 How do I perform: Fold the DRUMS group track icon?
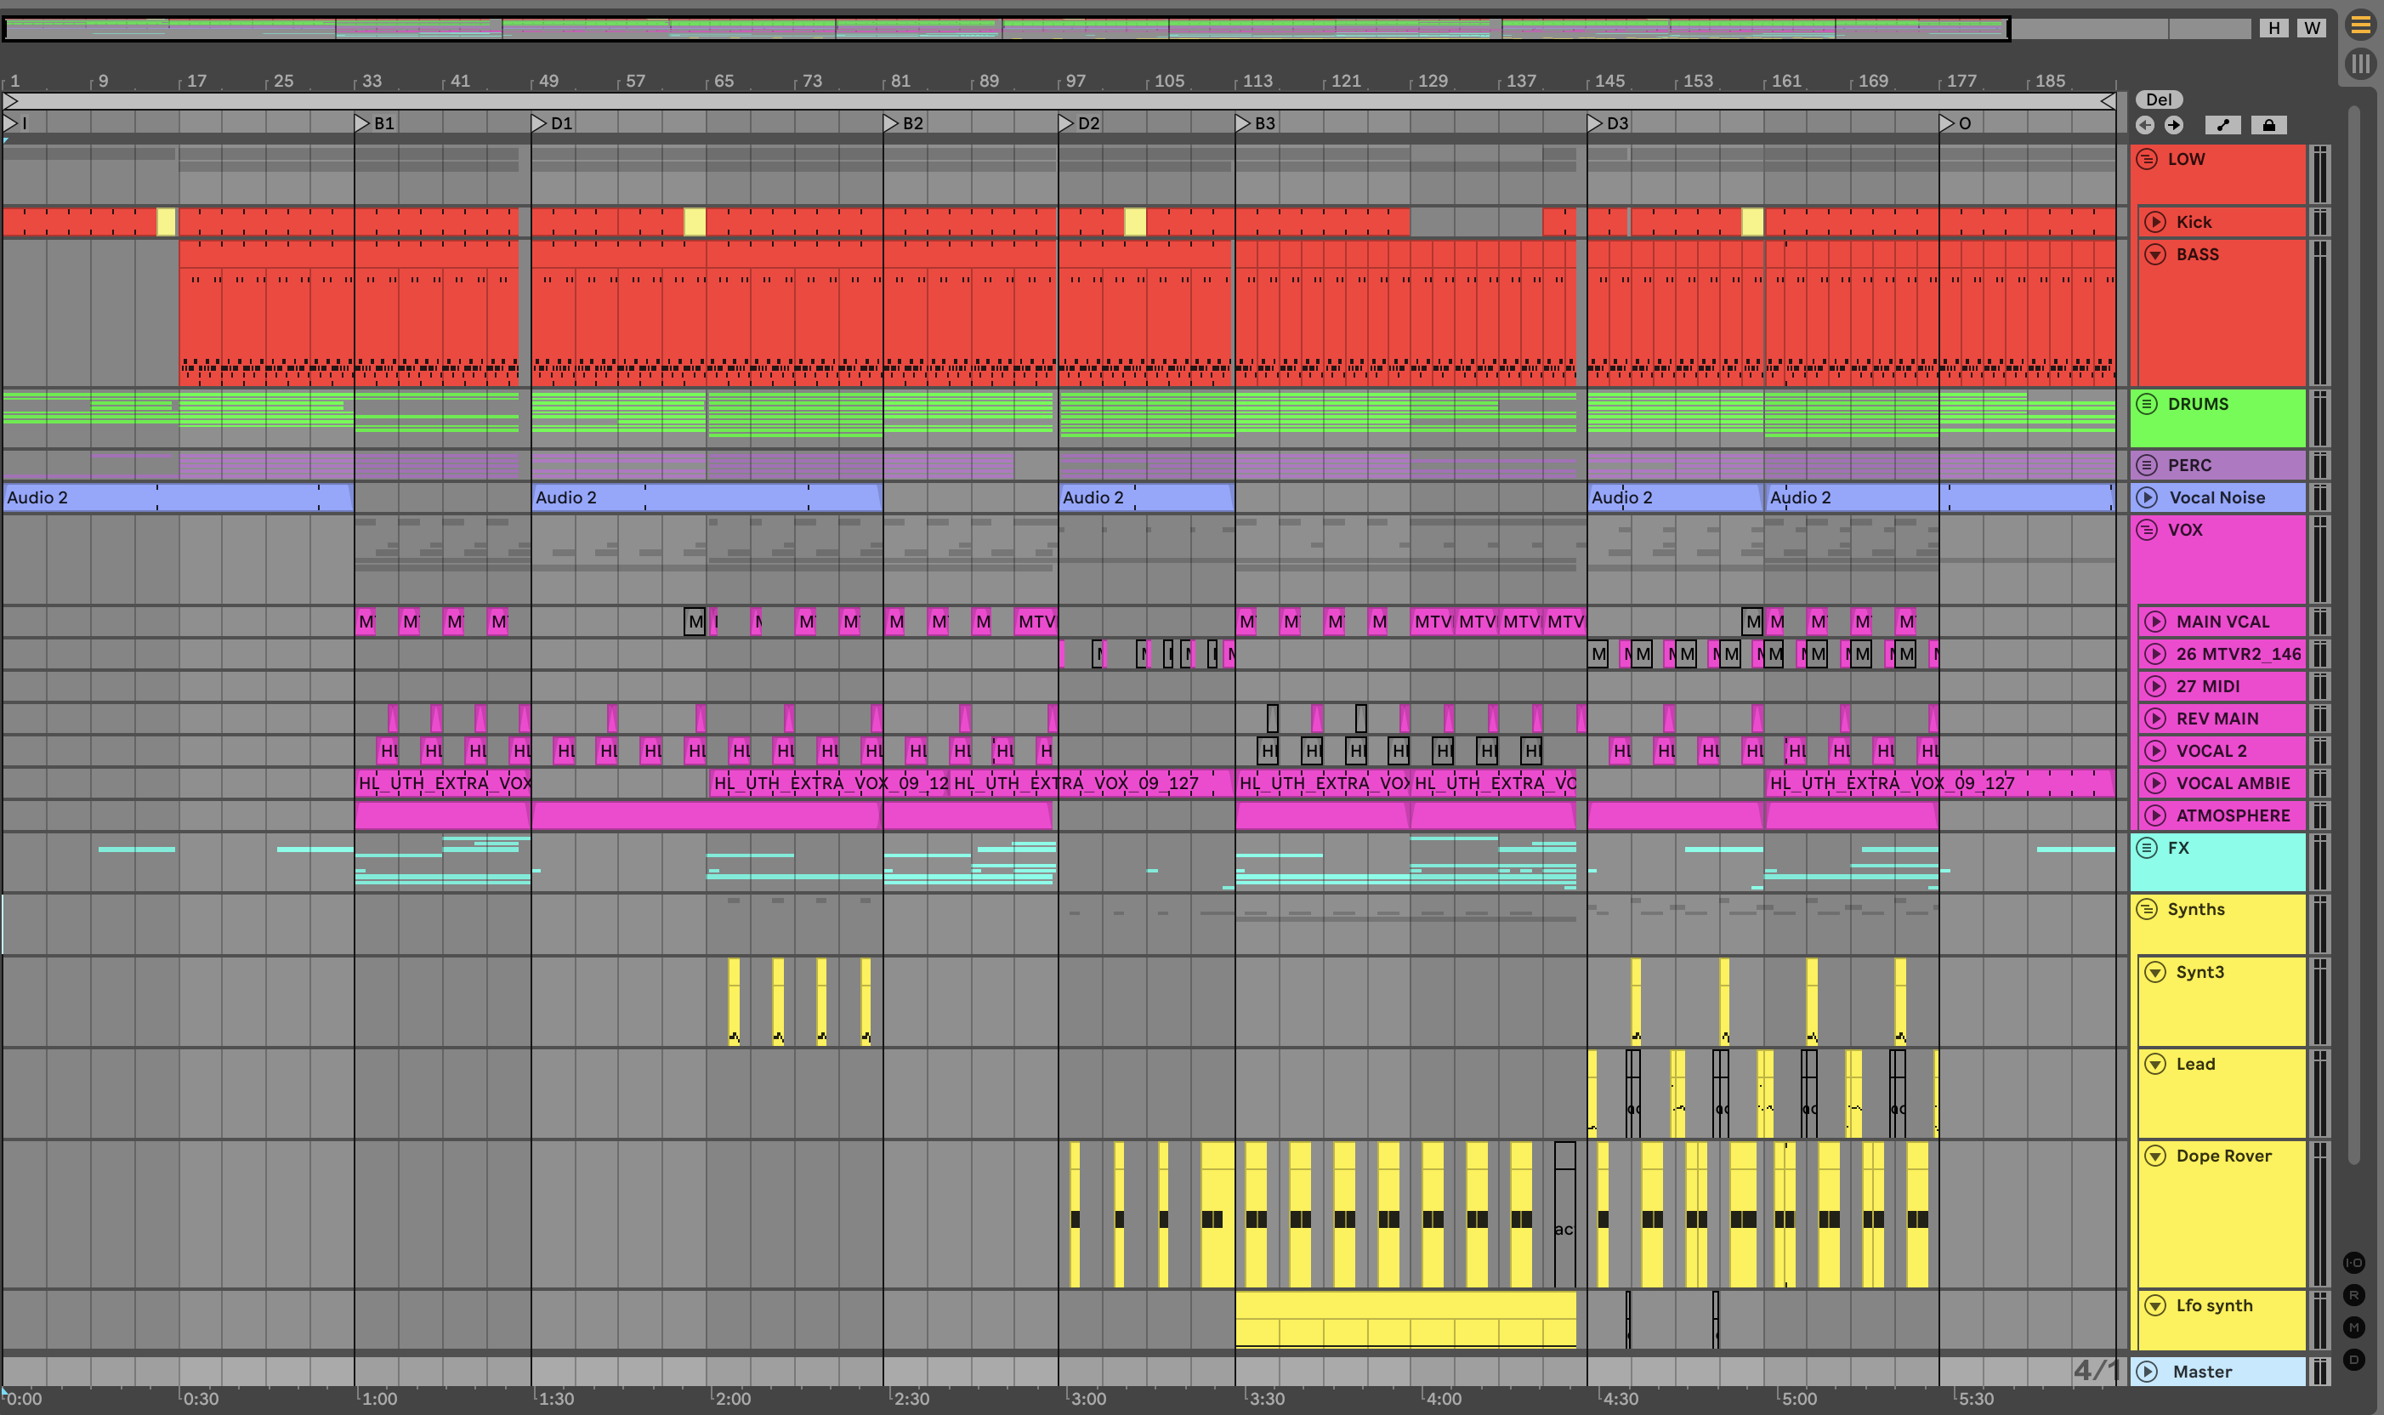point(2147,404)
